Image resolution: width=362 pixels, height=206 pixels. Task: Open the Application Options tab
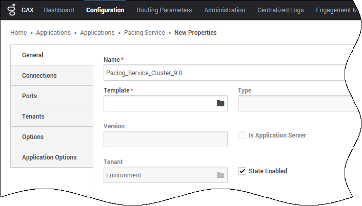pos(52,157)
